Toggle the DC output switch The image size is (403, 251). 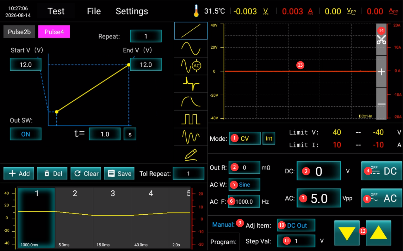[x=382, y=171]
